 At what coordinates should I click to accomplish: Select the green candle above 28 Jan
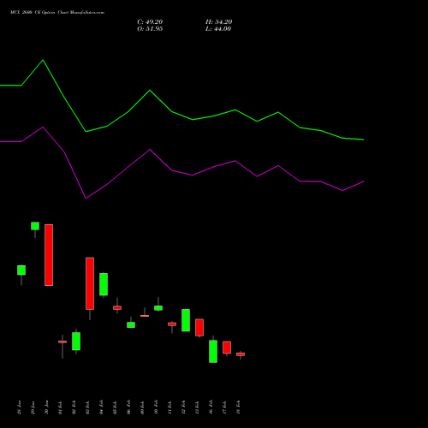tap(21, 270)
